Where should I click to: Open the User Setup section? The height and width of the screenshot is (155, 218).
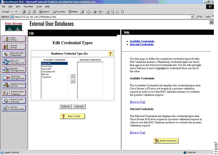14,39
